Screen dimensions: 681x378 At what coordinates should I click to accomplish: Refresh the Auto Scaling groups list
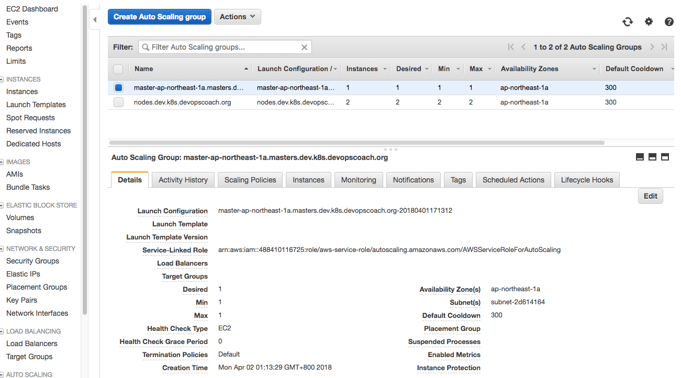point(627,21)
